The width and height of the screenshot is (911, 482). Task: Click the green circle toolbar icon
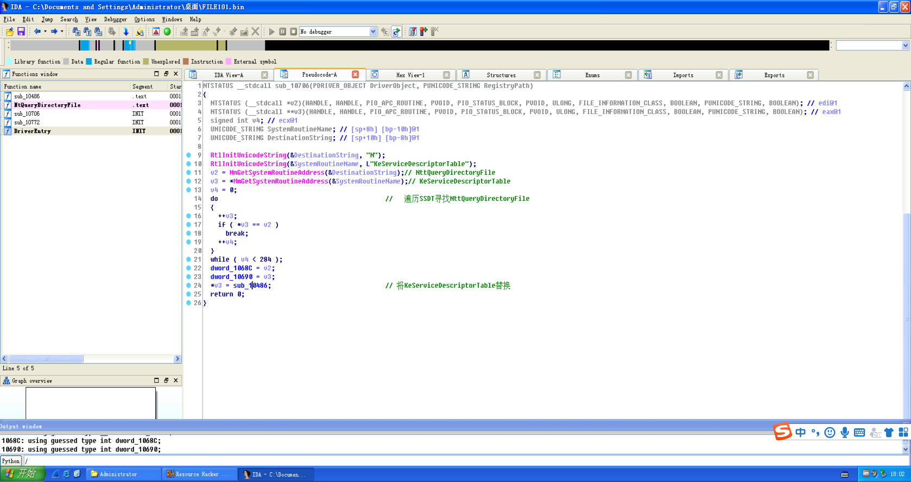click(x=167, y=31)
